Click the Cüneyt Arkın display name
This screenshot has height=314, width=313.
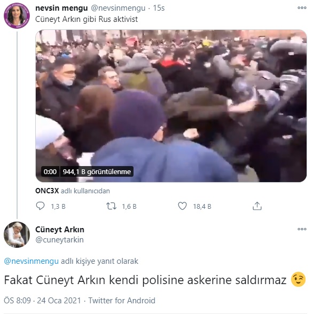[x=60, y=230]
